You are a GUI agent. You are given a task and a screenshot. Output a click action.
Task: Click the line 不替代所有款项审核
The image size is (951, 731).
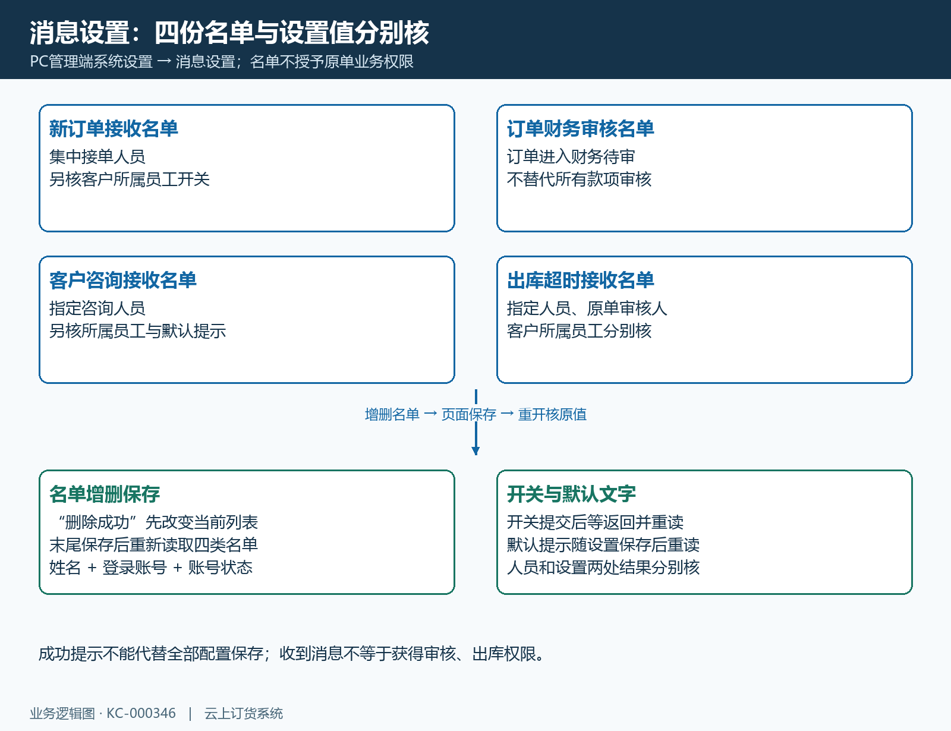[x=579, y=179]
